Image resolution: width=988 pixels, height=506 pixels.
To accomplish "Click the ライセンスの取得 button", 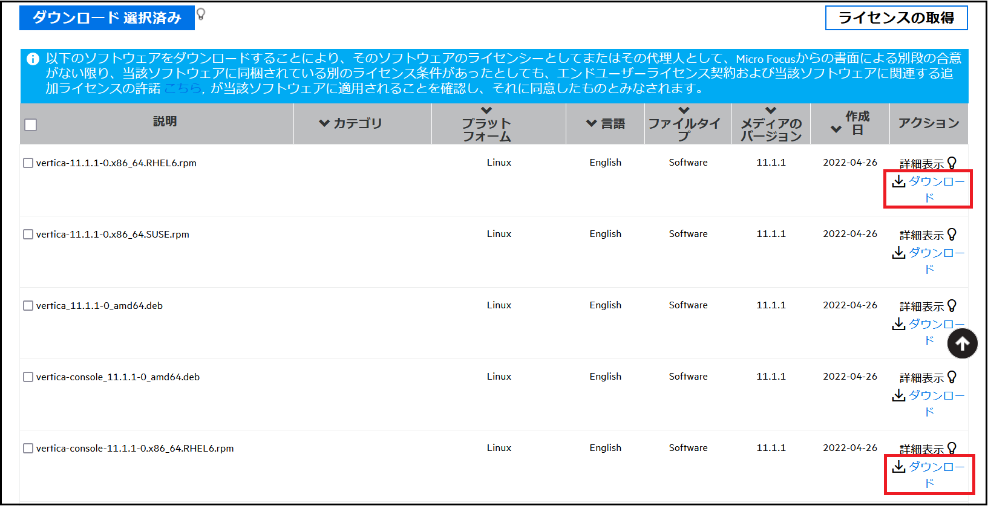I will tap(896, 18).
